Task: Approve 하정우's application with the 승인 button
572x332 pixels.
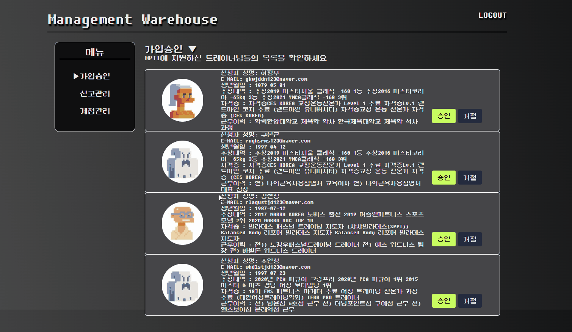Action: (443, 116)
